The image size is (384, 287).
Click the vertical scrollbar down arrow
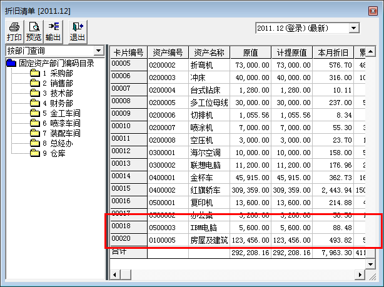[370, 264]
